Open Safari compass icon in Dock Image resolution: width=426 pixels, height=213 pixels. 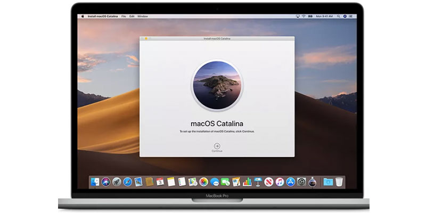[x=127, y=182]
